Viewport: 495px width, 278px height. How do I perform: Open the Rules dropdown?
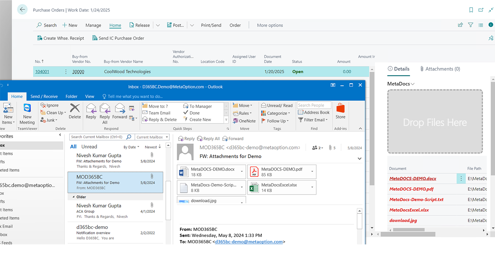(x=242, y=113)
